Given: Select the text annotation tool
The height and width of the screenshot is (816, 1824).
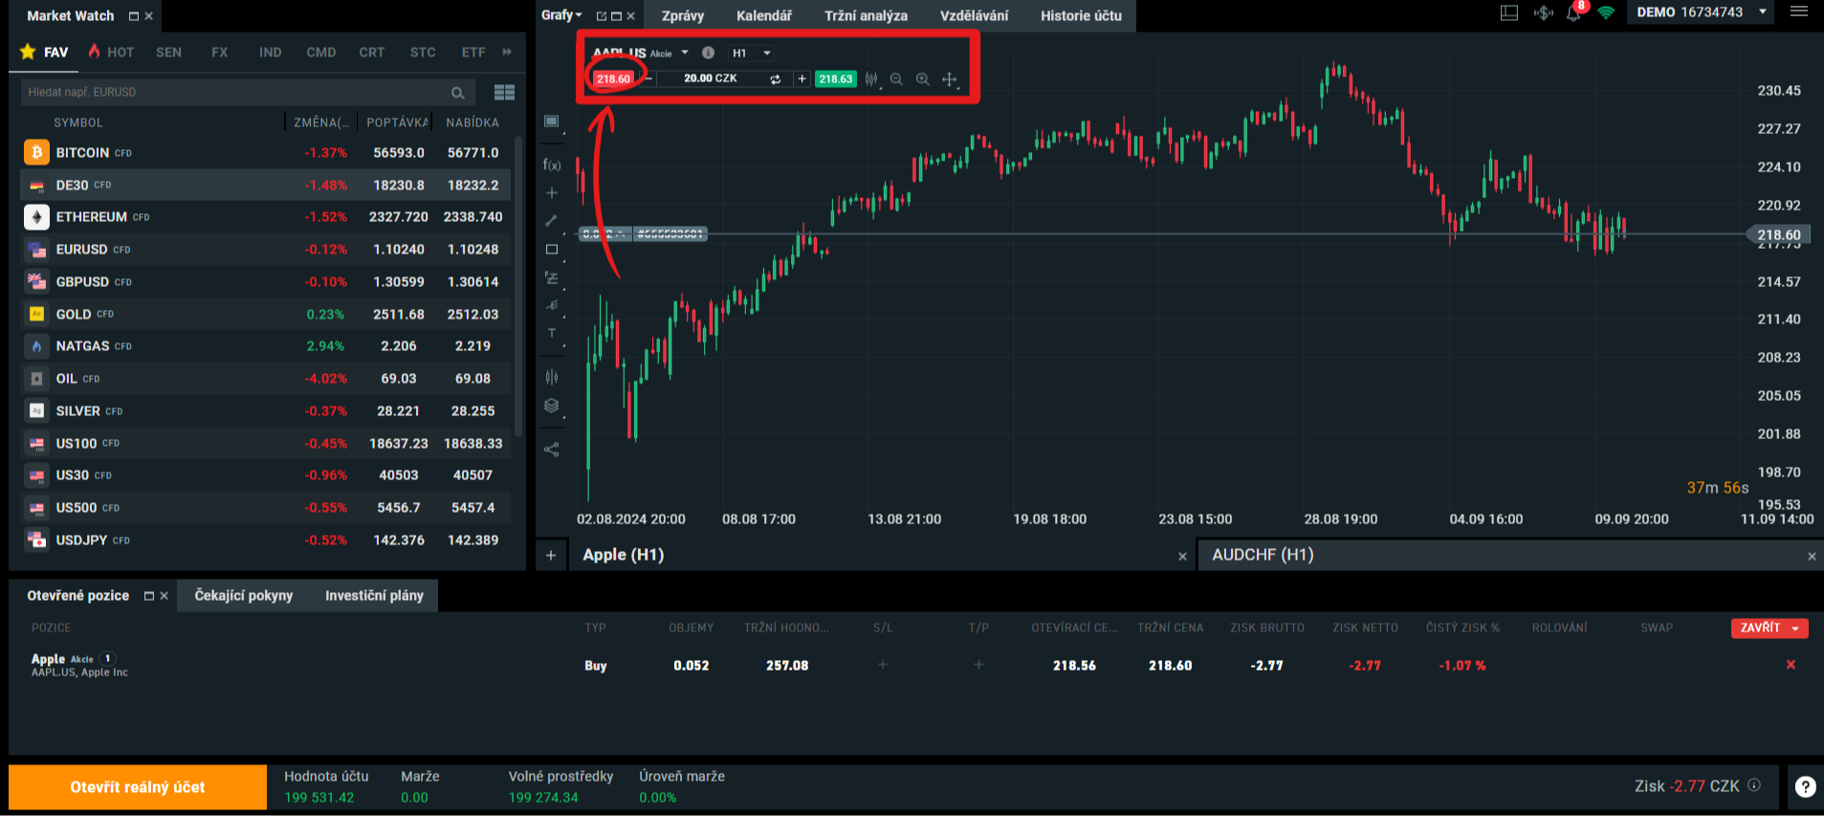Looking at the screenshot, I should coord(552,333).
